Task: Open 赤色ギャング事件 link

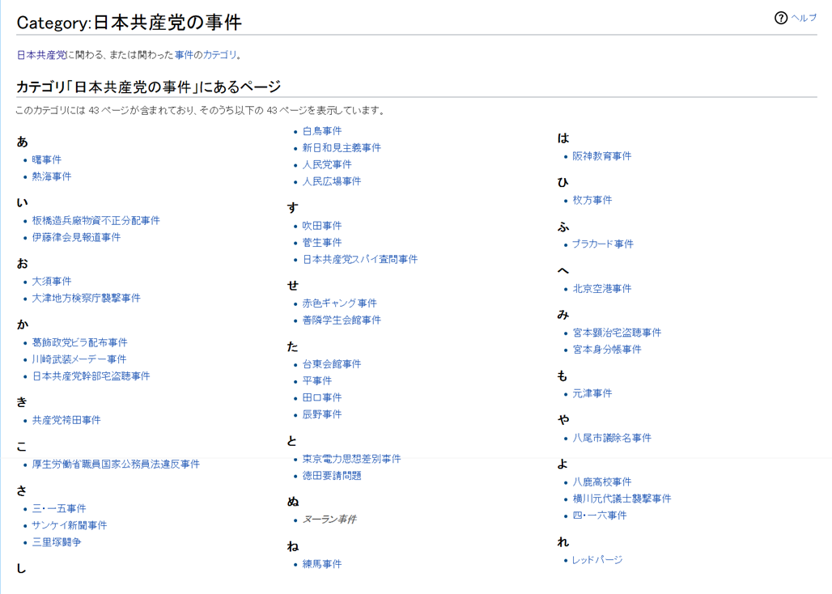Action: [x=340, y=303]
